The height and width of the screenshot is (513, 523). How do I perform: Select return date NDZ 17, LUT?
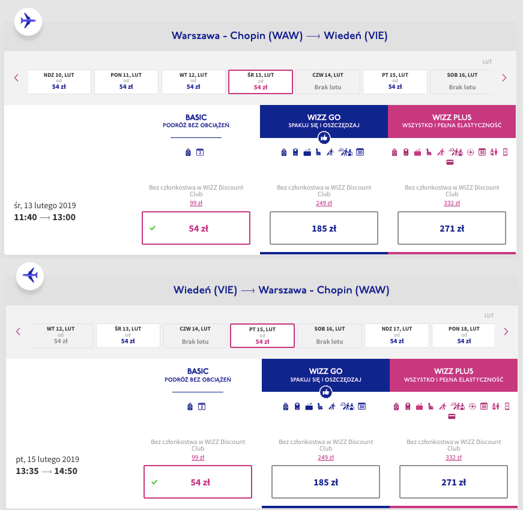pos(396,335)
